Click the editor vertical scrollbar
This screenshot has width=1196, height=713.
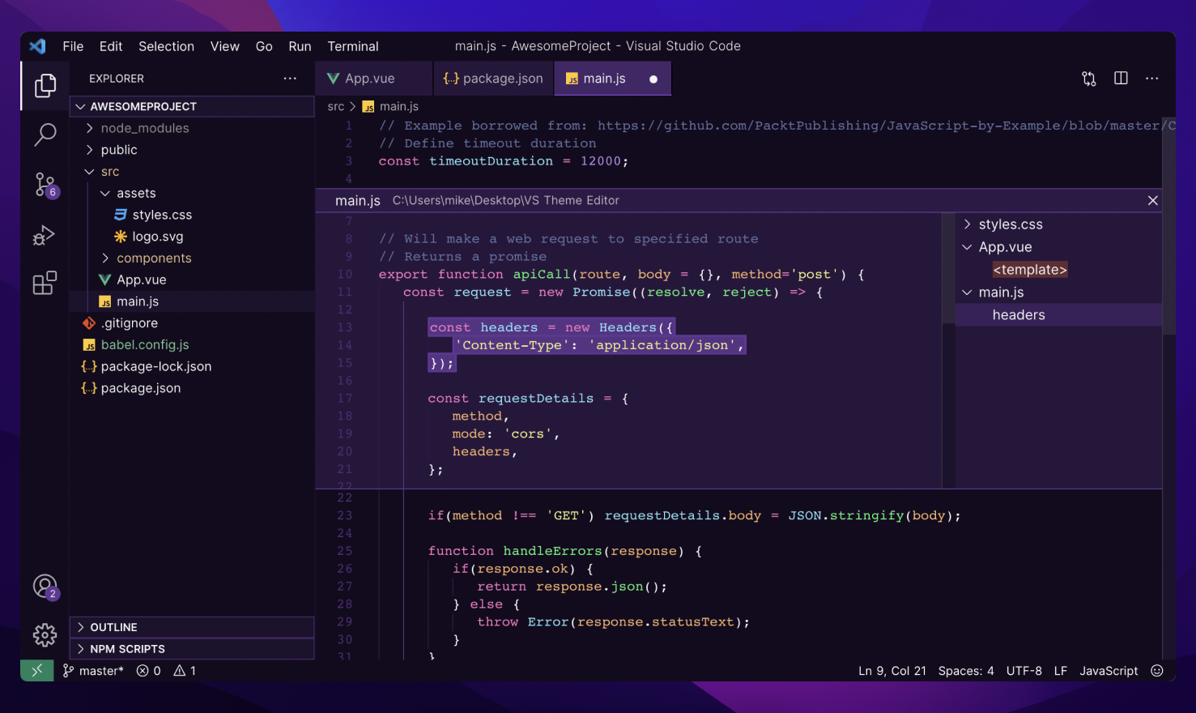(x=1168, y=227)
